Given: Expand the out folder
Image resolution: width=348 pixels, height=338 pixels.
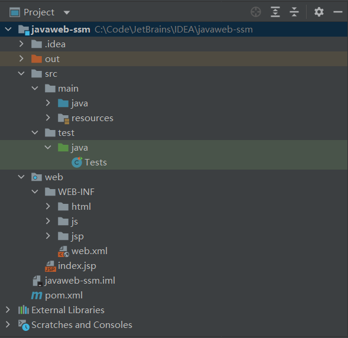Looking at the screenshot, I should pyautogui.click(x=21, y=58).
